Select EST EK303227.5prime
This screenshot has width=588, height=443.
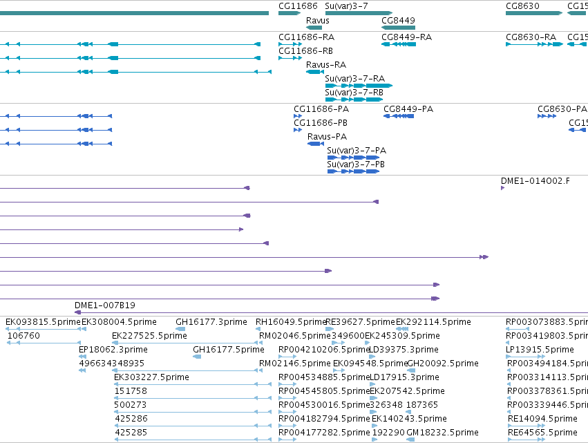pyautogui.click(x=192, y=384)
